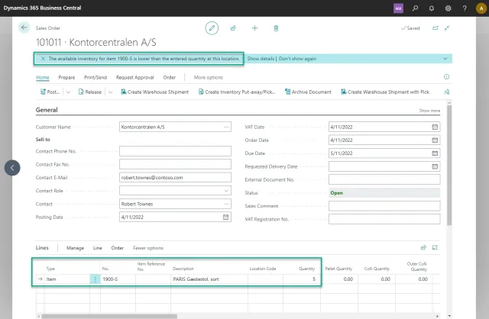Open the settings gear icon

[x=449, y=8]
